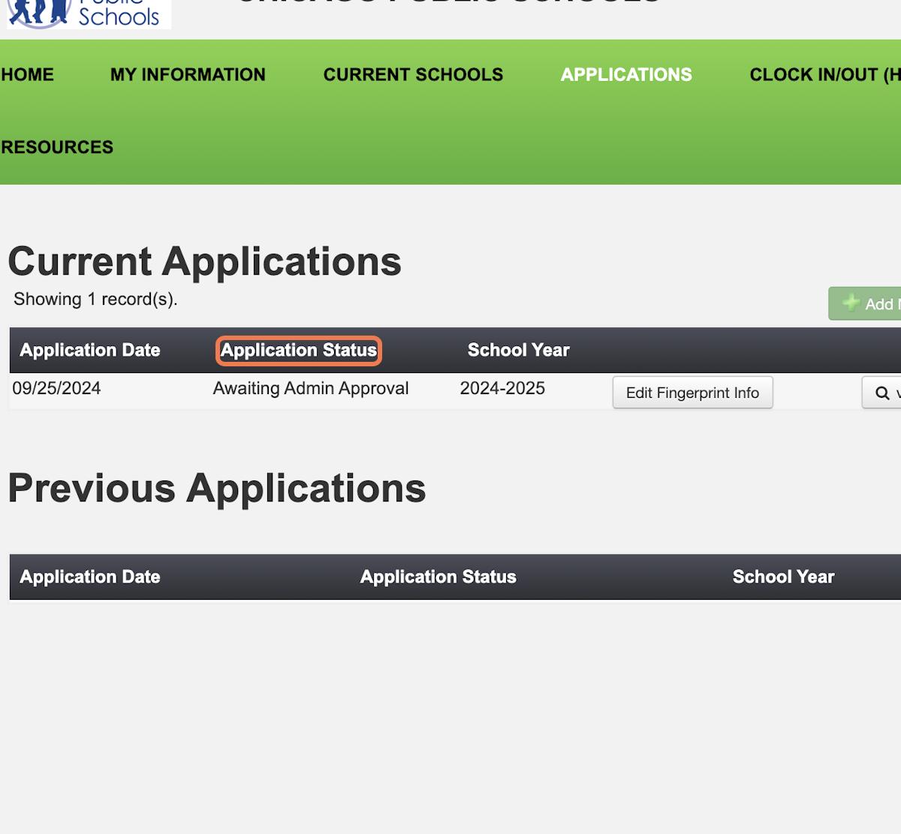901x834 pixels.
Task: Open CLOCK IN/OUT navigation item
Action: coord(824,75)
